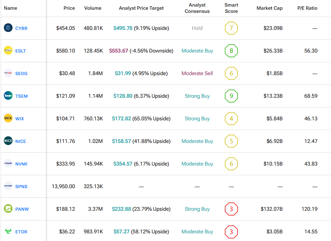Click Moderate Sell consensus for SEDG
Screen dimensions: 331x241
point(197,73)
